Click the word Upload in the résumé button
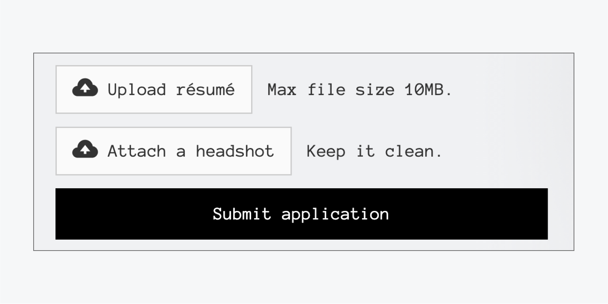The width and height of the screenshot is (608, 304). 137,89
